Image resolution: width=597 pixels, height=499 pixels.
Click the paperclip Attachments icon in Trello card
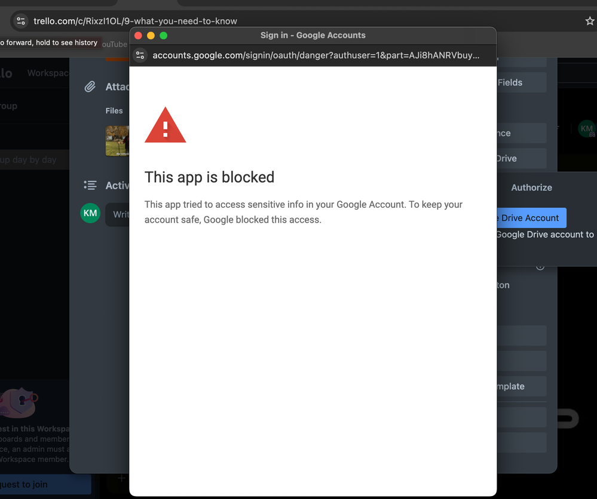(x=90, y=87)
